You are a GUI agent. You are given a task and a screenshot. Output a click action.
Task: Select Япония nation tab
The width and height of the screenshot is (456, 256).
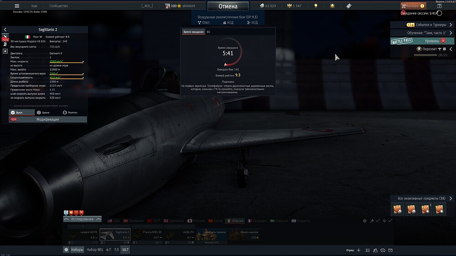click(x=196, y=221)
